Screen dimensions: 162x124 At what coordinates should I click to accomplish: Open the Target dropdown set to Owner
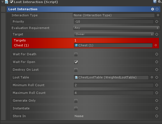click(114, 34)
